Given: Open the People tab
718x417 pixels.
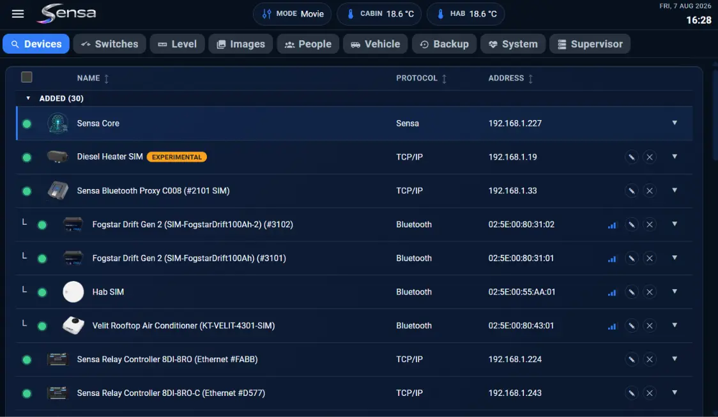Looking at the screenshot, I should (x=308, y=44).
